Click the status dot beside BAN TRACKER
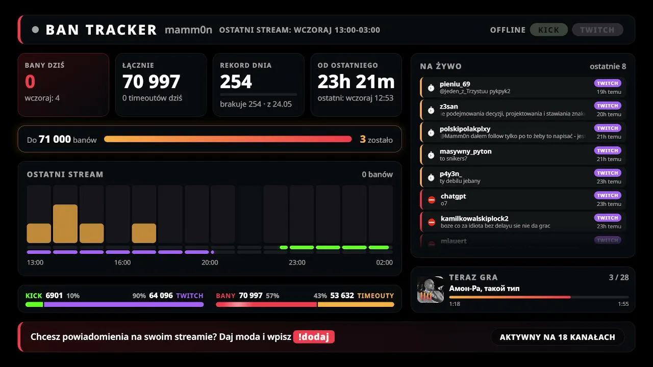Image resolution: width=653 pixels, height=367 pixels. (x=35, y=30)
